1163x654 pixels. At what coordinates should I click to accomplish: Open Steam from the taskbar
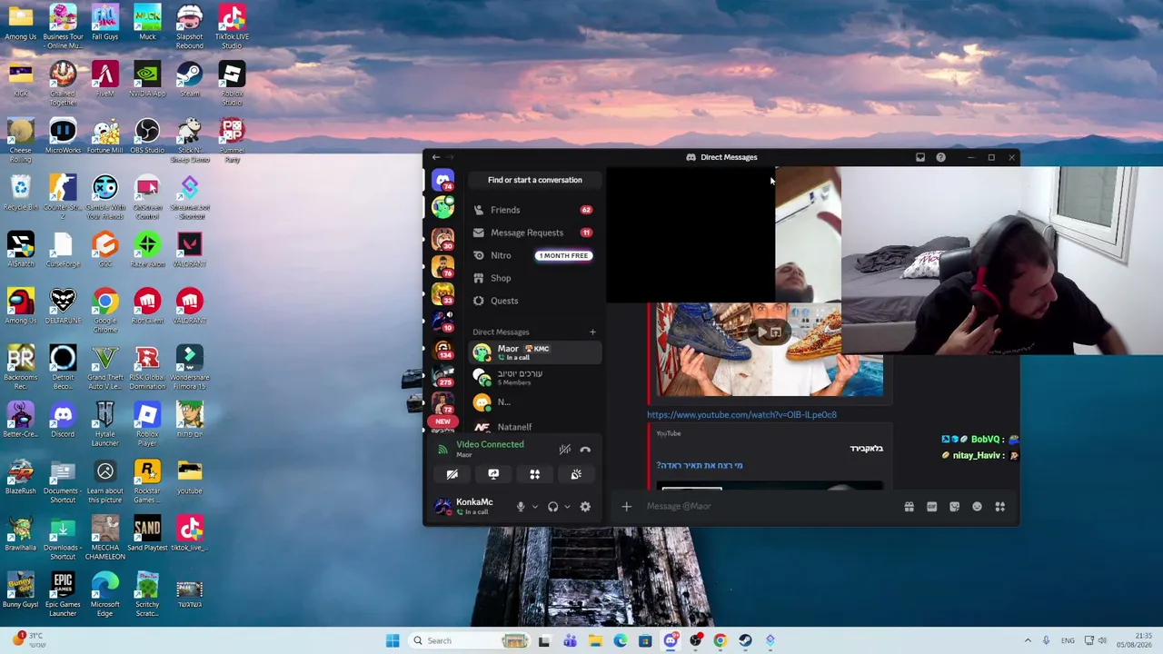pyautogui.click(x=745, y=640)
